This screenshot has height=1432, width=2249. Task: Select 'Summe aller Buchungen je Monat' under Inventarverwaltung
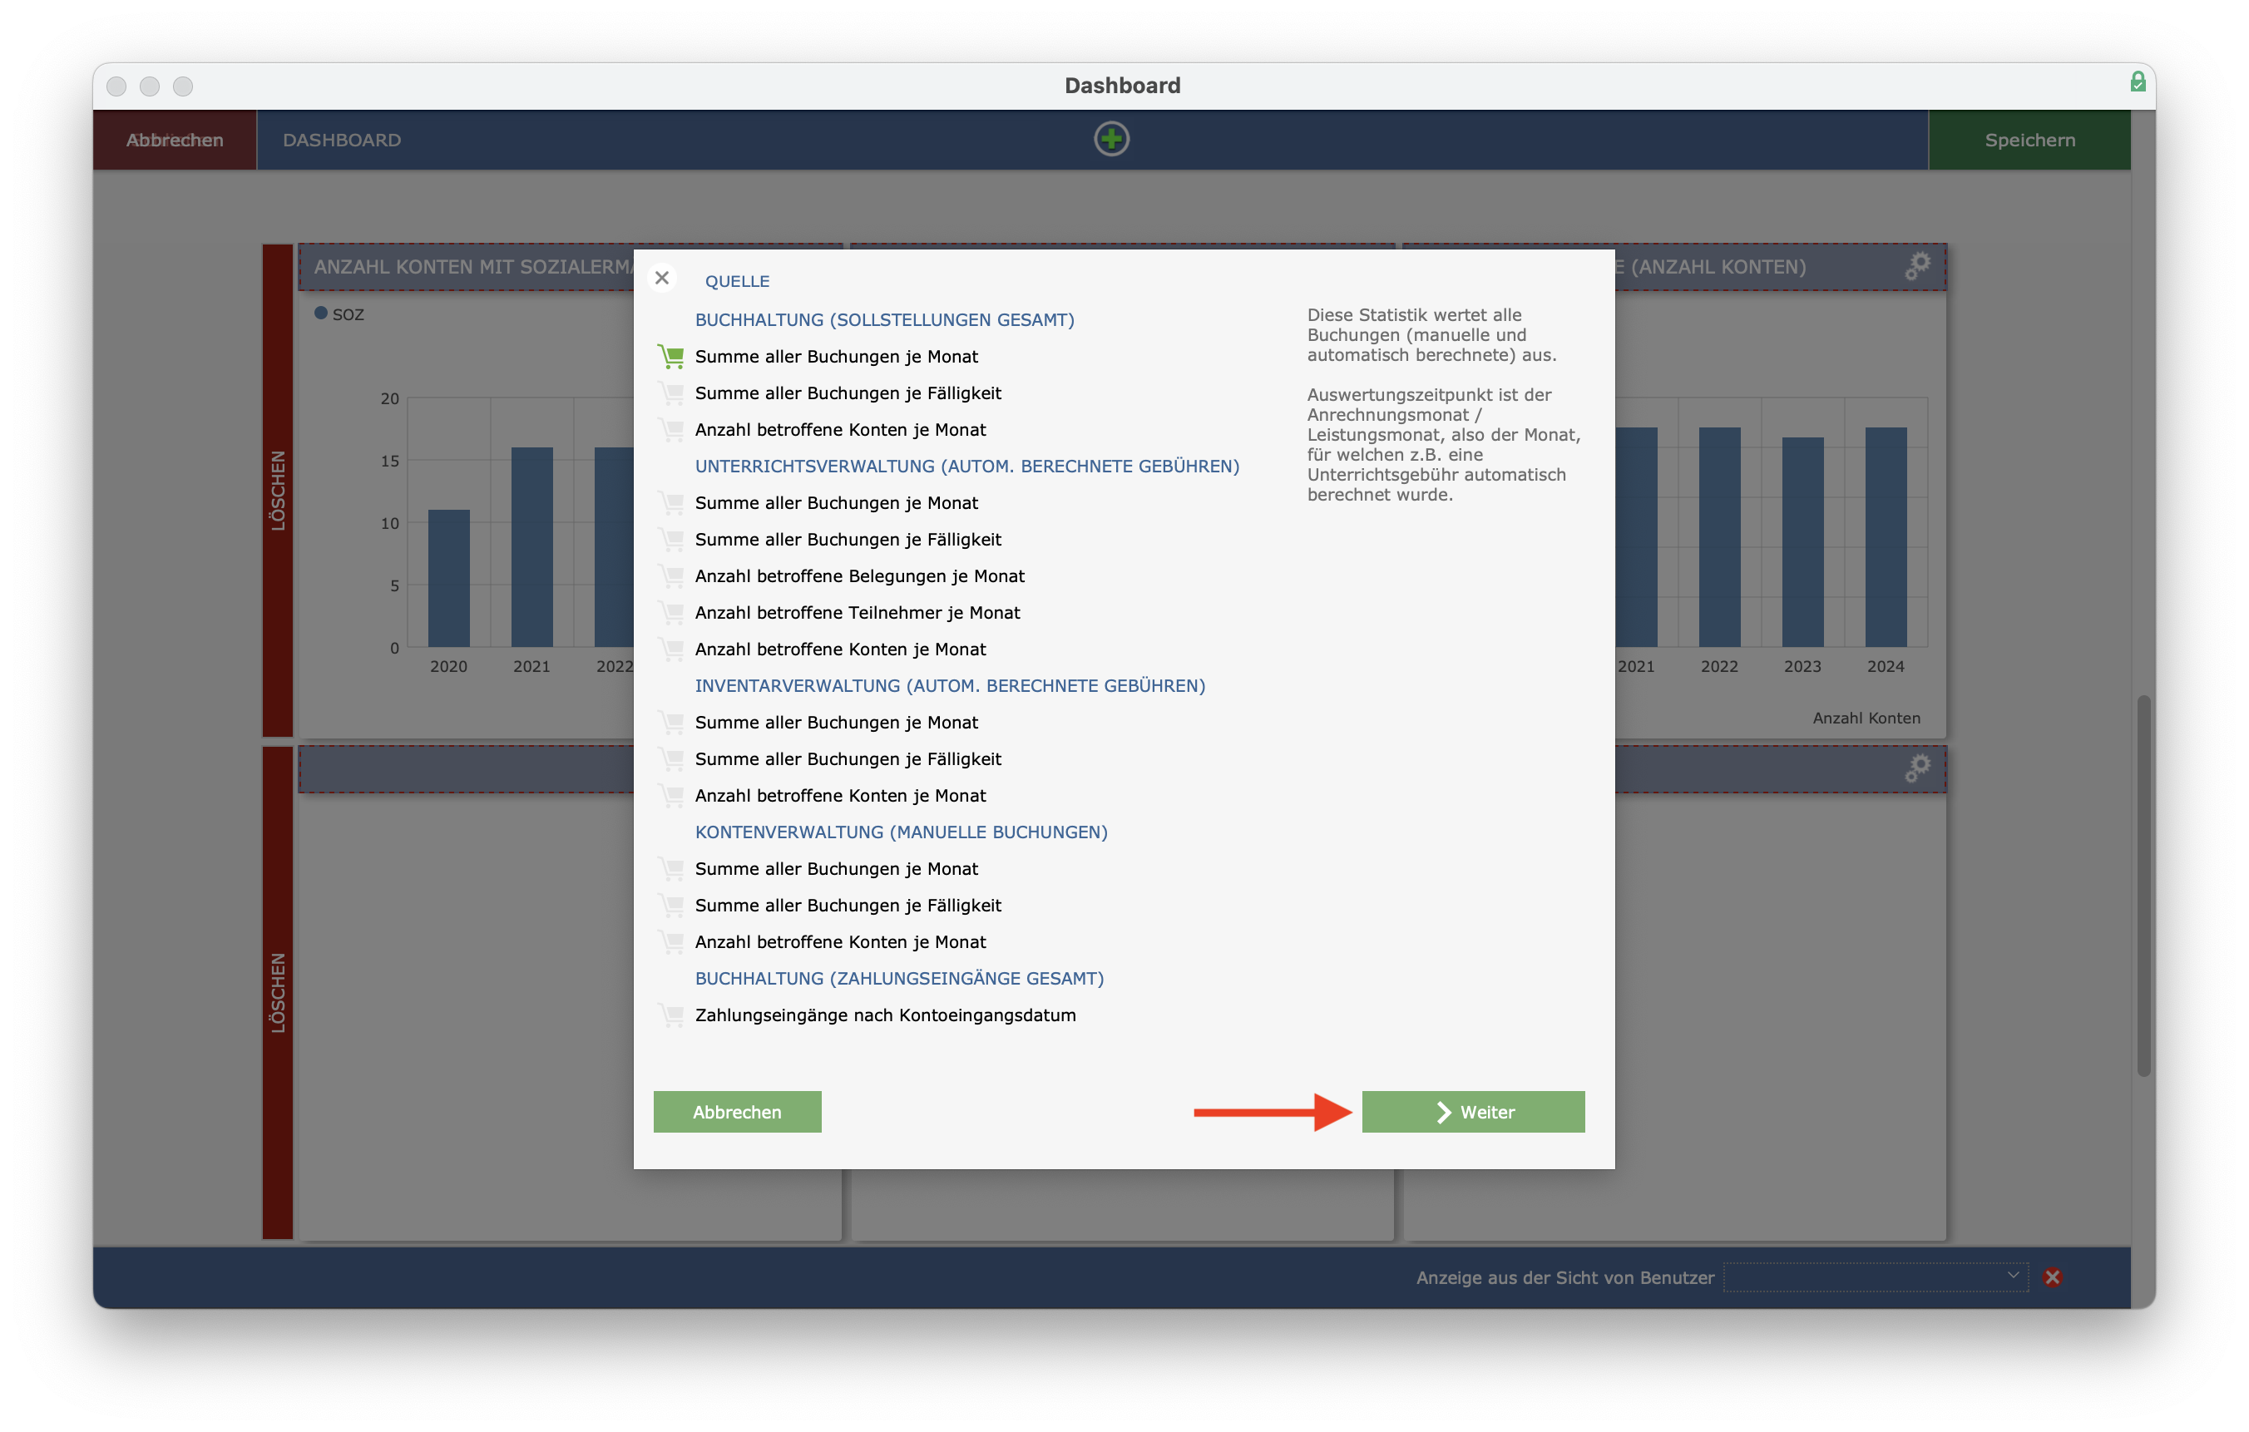pos(836,722)
